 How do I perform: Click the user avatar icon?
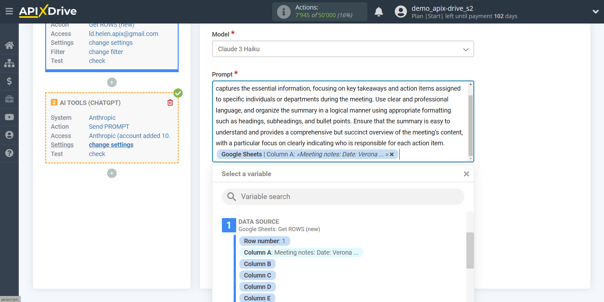click(401, 12)
